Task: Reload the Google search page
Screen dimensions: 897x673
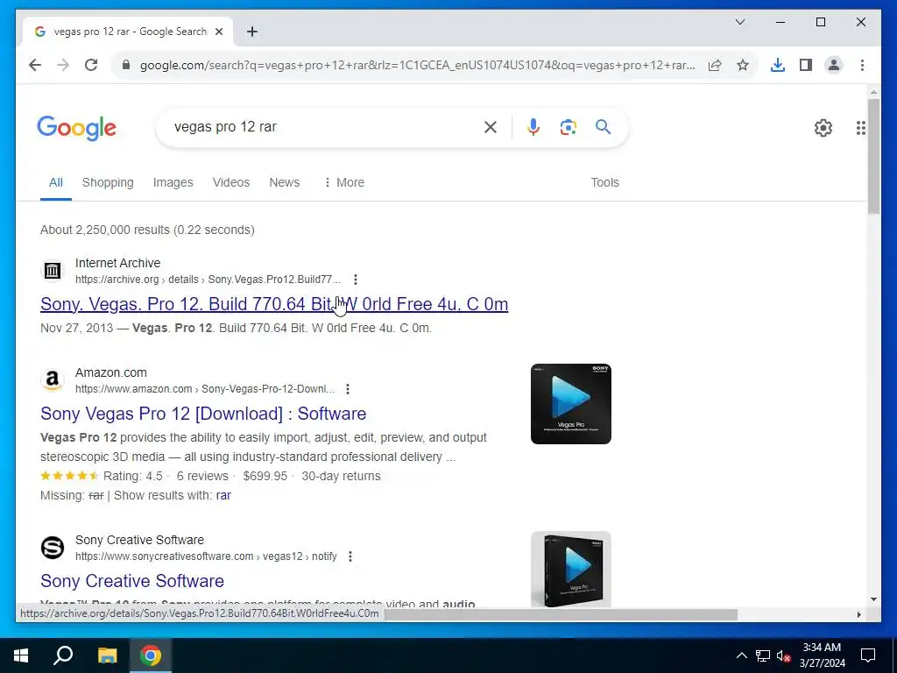Action: 91,65
